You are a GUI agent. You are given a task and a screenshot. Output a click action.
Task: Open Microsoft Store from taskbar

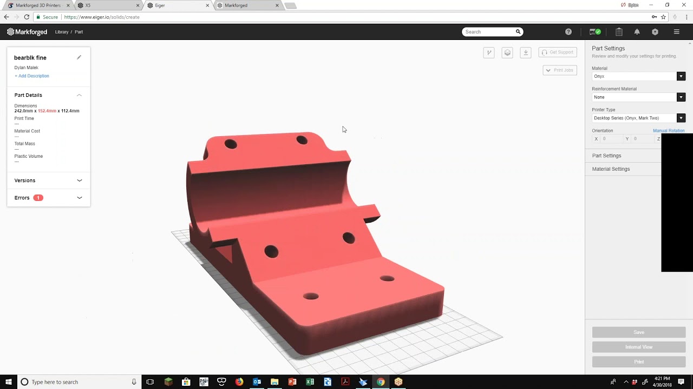tap(186, 382)
